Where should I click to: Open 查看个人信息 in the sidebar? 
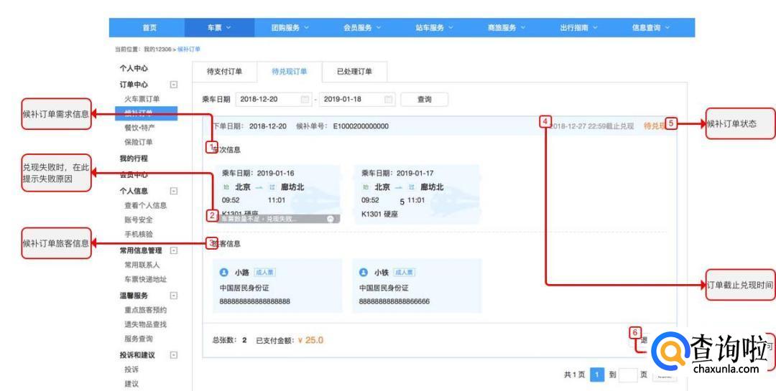(145, 205)
